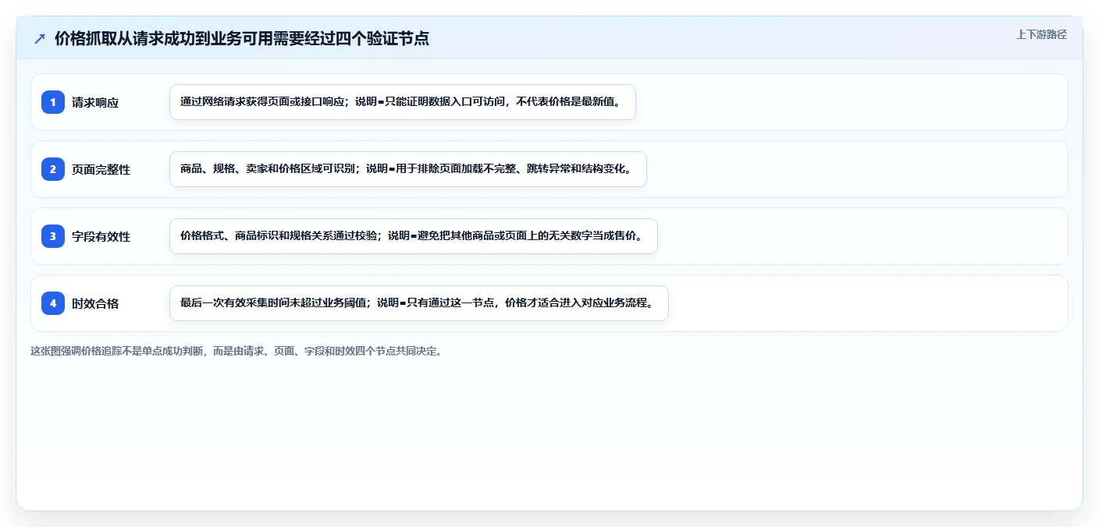The height and width of the screenshot is (527, 1099).
Task: Click the step 3 number badge
Action: [53, 236]
